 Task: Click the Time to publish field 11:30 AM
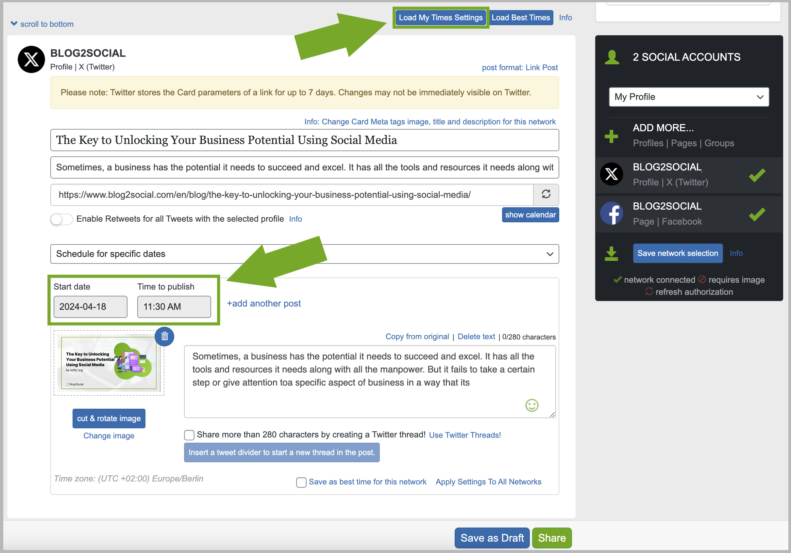click(174, 307)
